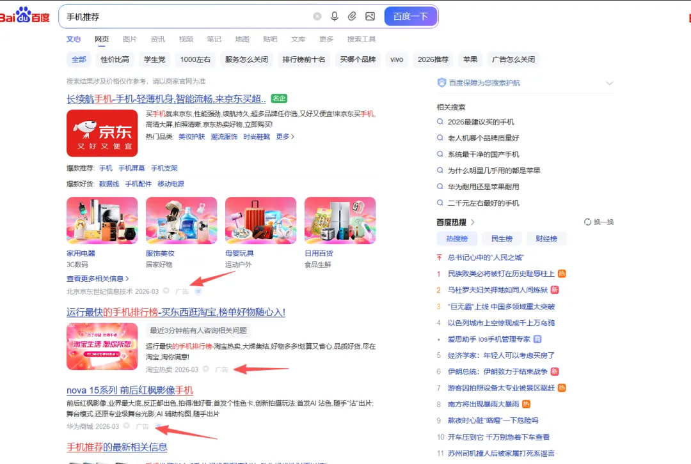Open 手机推荐的最新相关信息 heading
The image size is (691, 464).
tap(117, 447)
